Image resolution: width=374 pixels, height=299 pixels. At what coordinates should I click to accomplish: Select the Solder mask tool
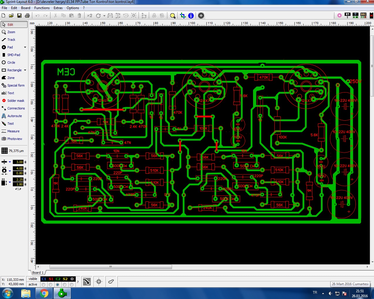(x=16, y=101)
